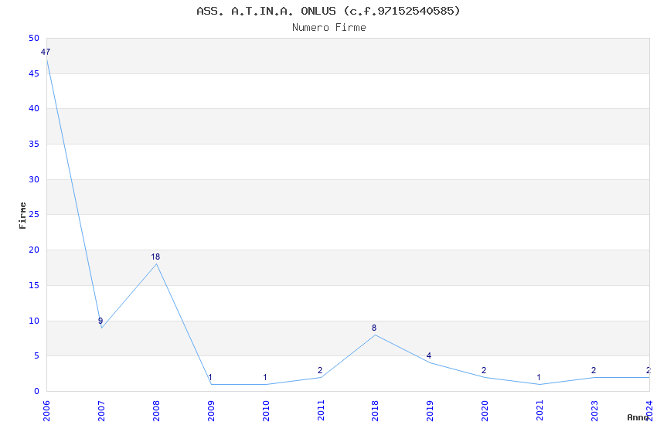657x425 pixels.
Task: Select y-axis label 50
Action: (x=34, y=38)
